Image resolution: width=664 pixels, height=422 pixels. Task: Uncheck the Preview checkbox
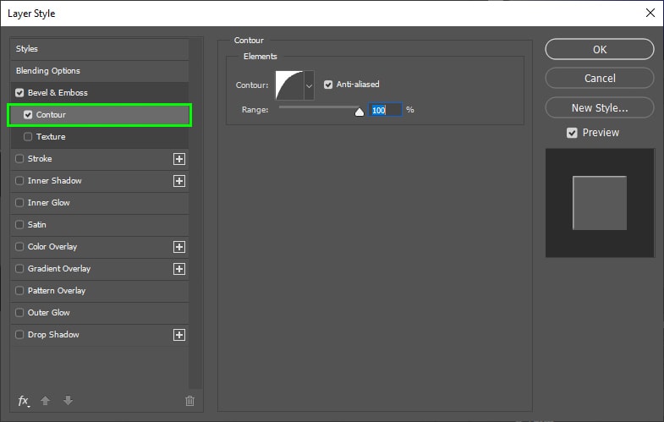click(x=573, y=133)
